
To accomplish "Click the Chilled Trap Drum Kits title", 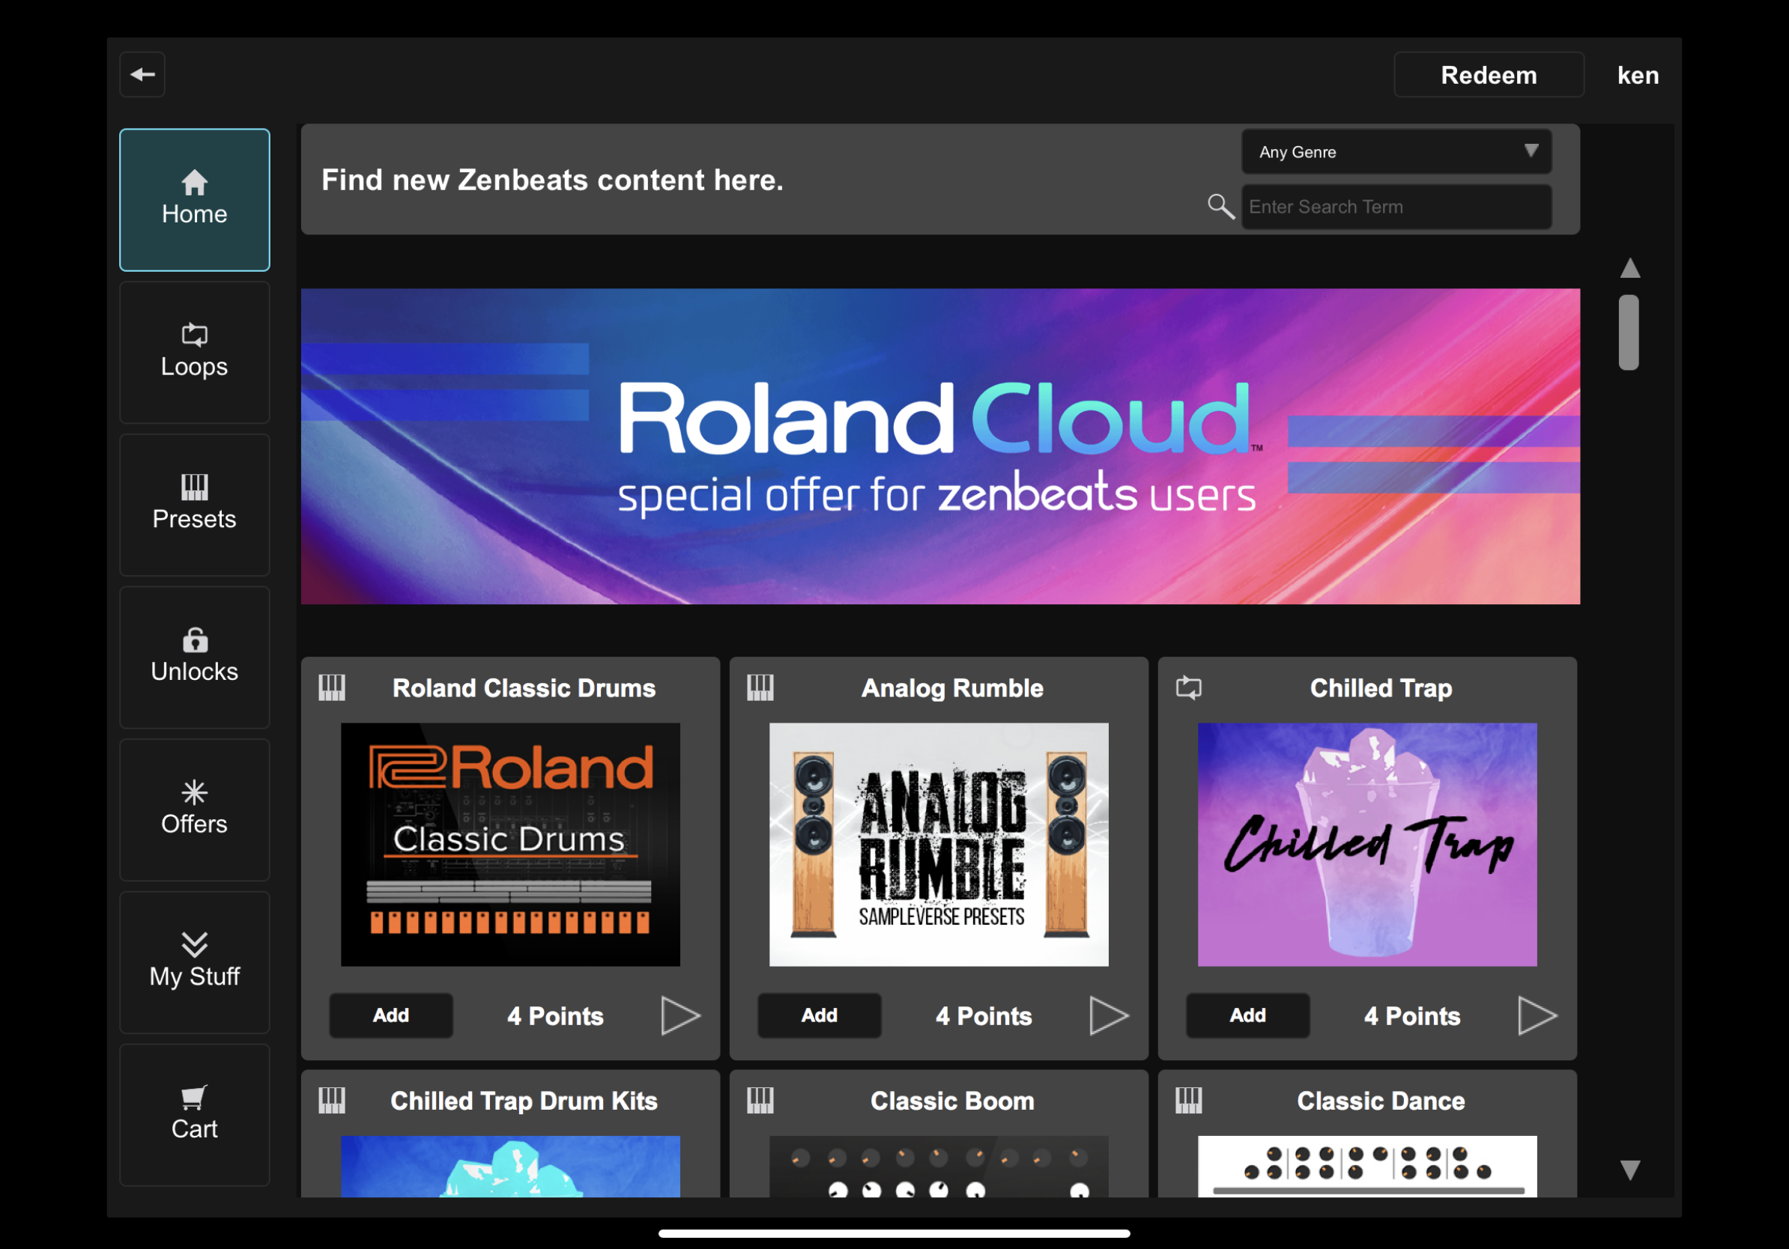I will click(524, 1101).
